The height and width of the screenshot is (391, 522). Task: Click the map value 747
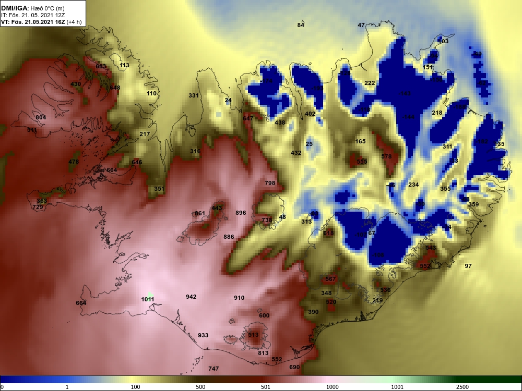(213, 369)
